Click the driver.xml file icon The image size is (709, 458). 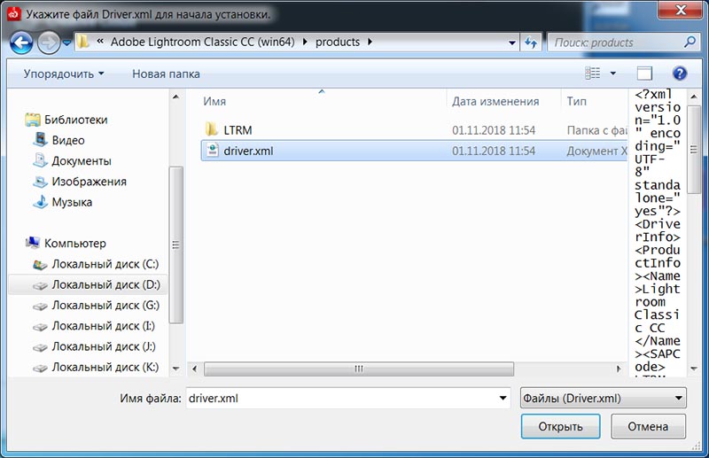point(212,150)
